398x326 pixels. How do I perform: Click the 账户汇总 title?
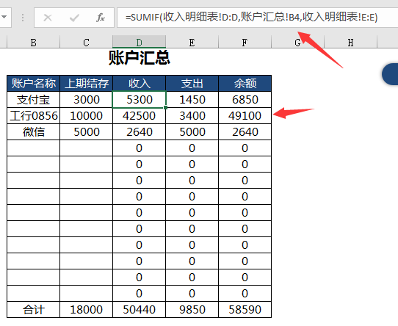[140, 57]
